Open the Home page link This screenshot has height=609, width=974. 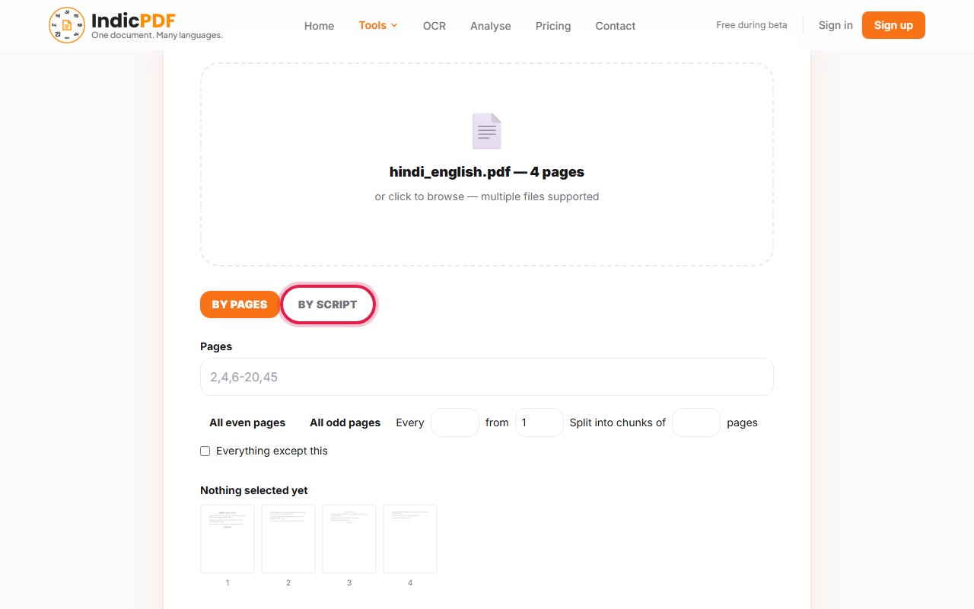tap(319, 26)
